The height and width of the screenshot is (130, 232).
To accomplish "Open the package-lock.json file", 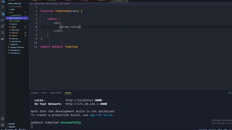I will tap(17, 47).
